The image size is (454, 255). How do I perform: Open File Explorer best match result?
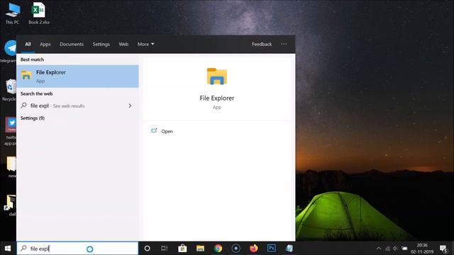[x=77, y=76]
